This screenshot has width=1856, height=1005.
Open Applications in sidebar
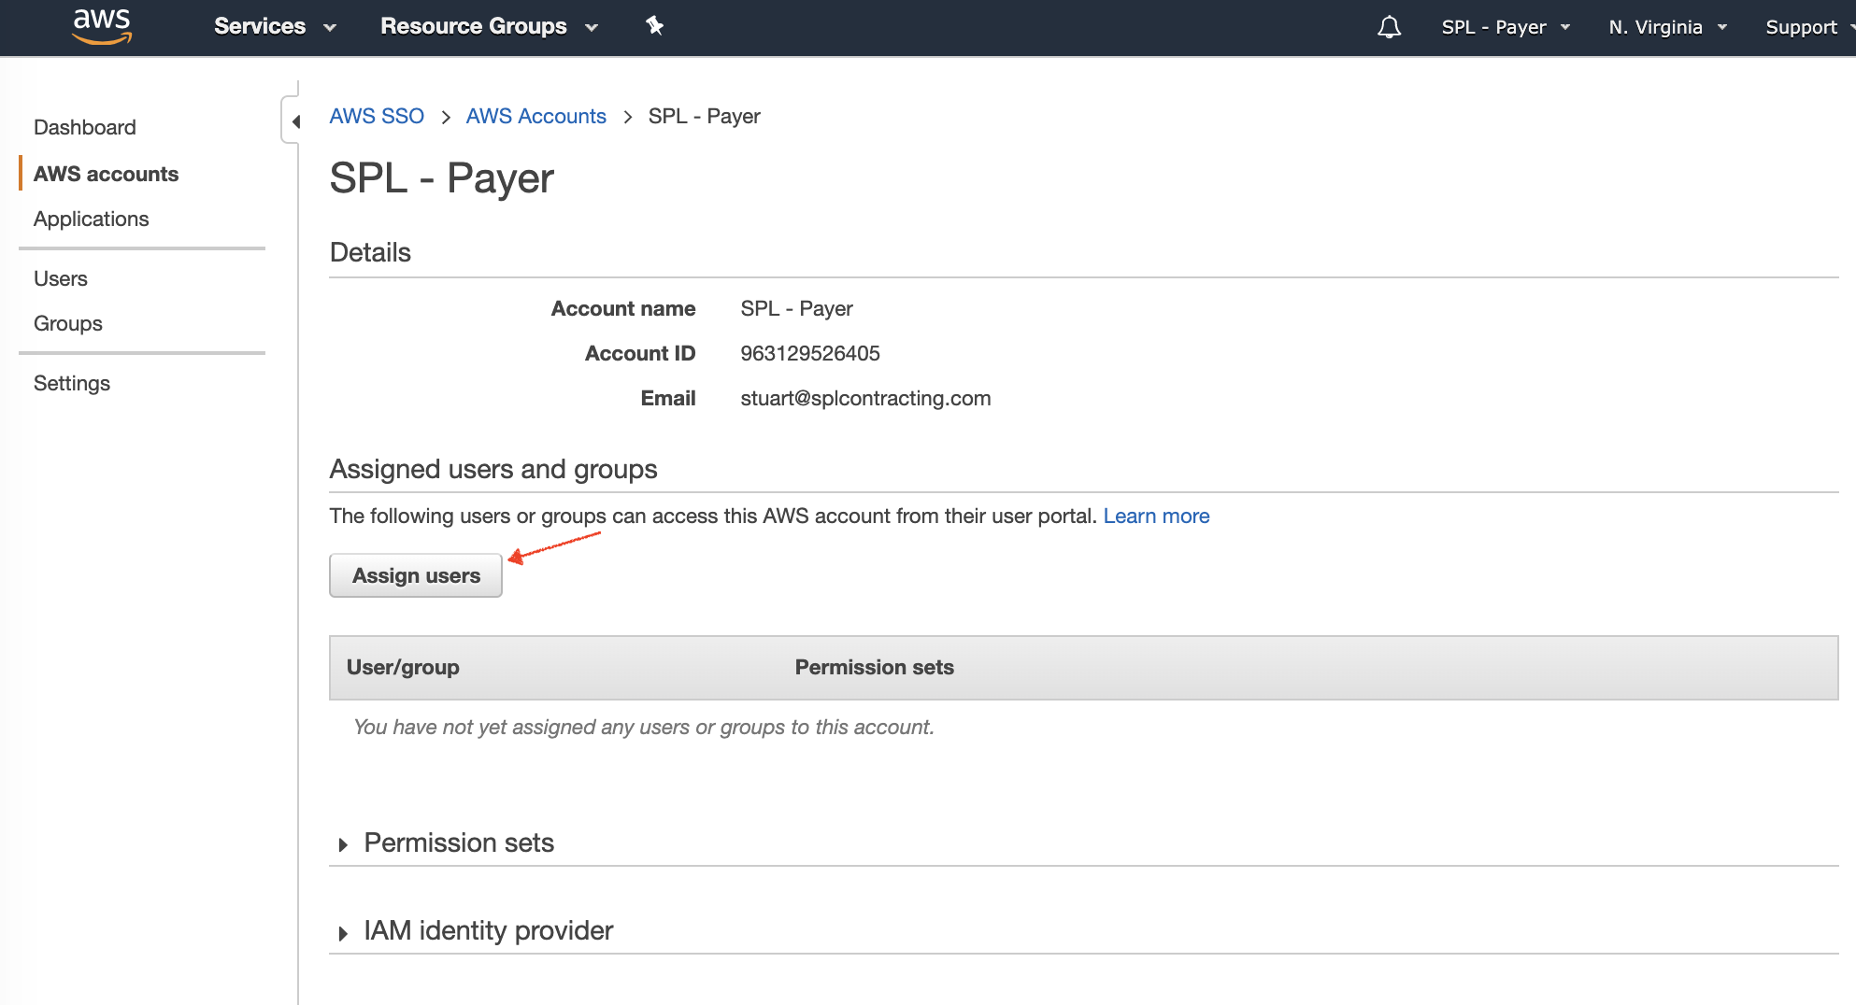click(x=91, y=219)
